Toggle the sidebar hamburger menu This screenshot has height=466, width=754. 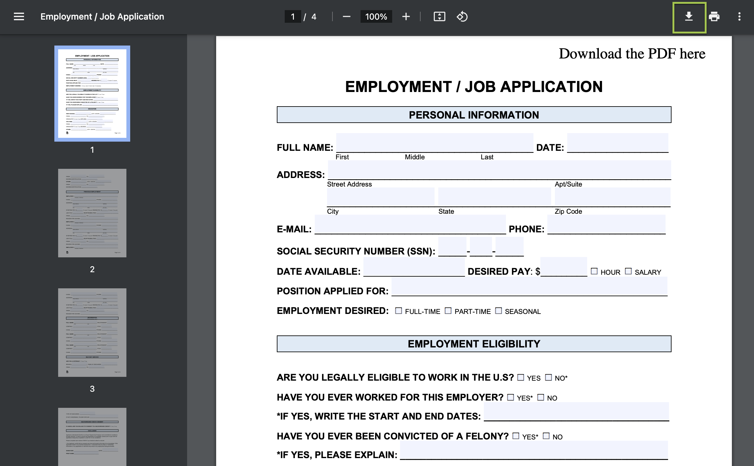(x=19, y=16)
